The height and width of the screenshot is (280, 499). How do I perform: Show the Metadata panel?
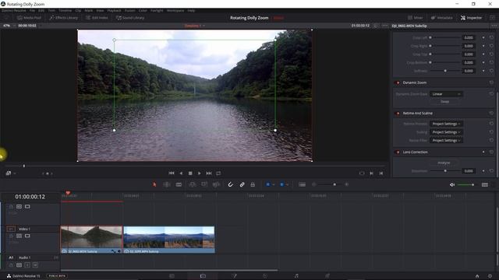(442, 18)
